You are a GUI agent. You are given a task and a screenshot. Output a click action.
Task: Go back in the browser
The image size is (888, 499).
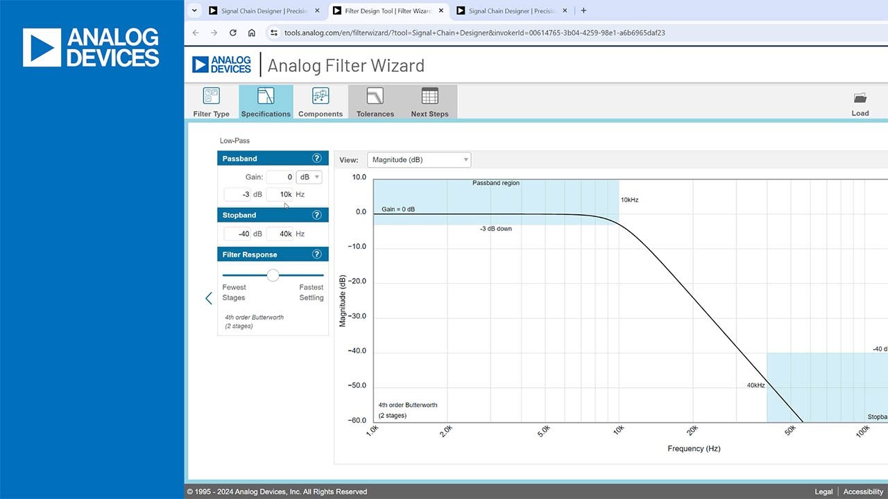(x=196, y=33)
